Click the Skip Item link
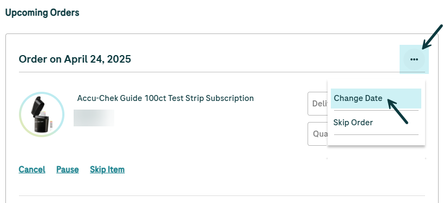Viewport: 444px width, 203px height. click(x=107, y=170)
